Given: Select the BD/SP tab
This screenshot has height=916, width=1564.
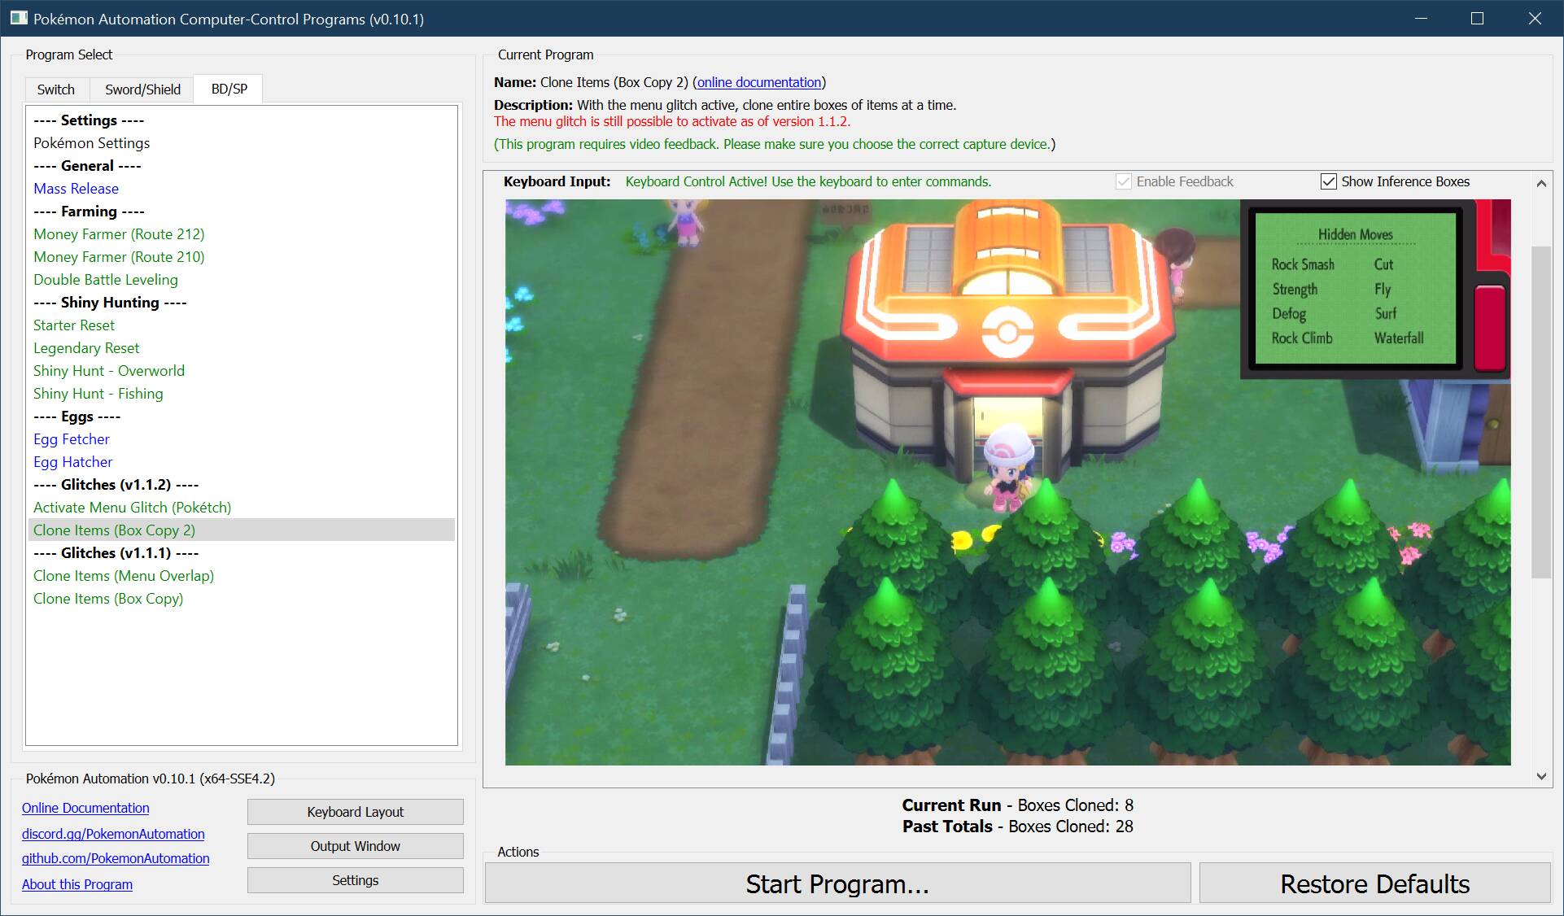Looking at the screenshot, I should tap(229, 89).
